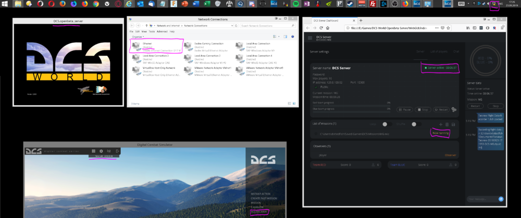Add a mission with the plus icon

point(441,124)
